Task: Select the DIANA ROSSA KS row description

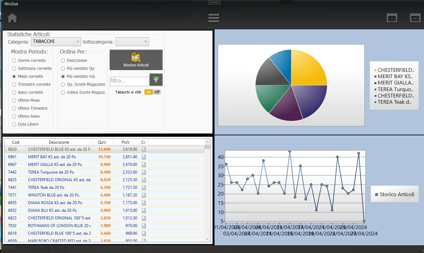Action: click(55, 203)
